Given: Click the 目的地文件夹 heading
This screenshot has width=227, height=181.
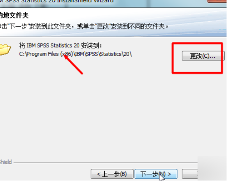Looking at the screenshot, I should click(x=14, y=15).
